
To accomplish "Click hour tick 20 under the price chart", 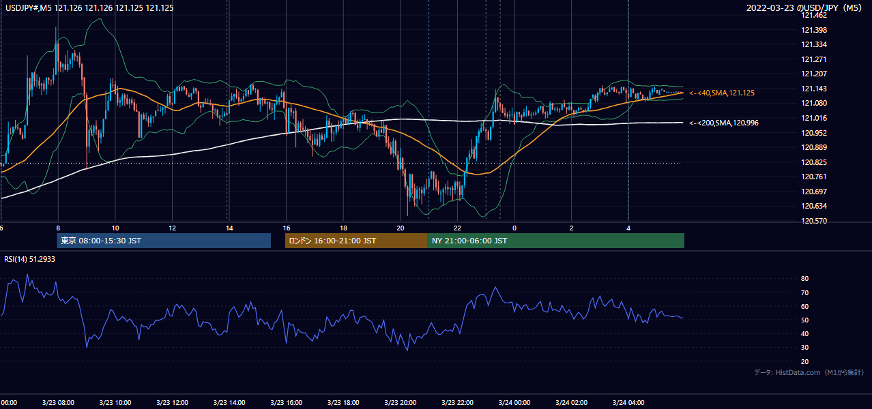I will coord(401,228).
